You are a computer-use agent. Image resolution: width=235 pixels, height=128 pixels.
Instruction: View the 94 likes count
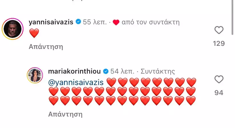point(219,93)
